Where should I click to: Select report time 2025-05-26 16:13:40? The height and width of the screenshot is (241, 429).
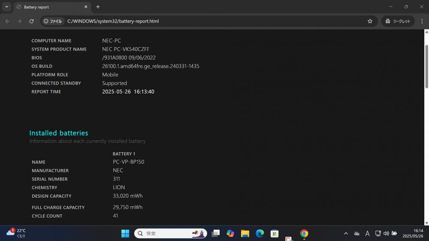(x=128, y=92)
